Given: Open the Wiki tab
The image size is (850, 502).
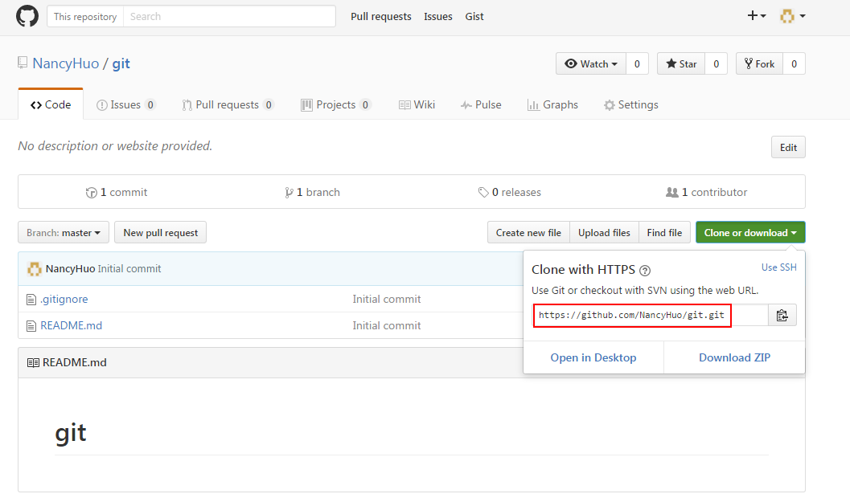Looking at the screenshot, I should click(x=417, y=104).
